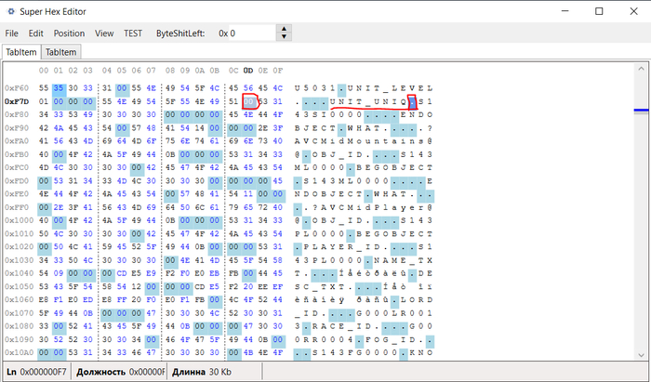This screenshot has height=382, width=651.
Task: Switch to the second TabItem tab
Action: click(60, 52)
